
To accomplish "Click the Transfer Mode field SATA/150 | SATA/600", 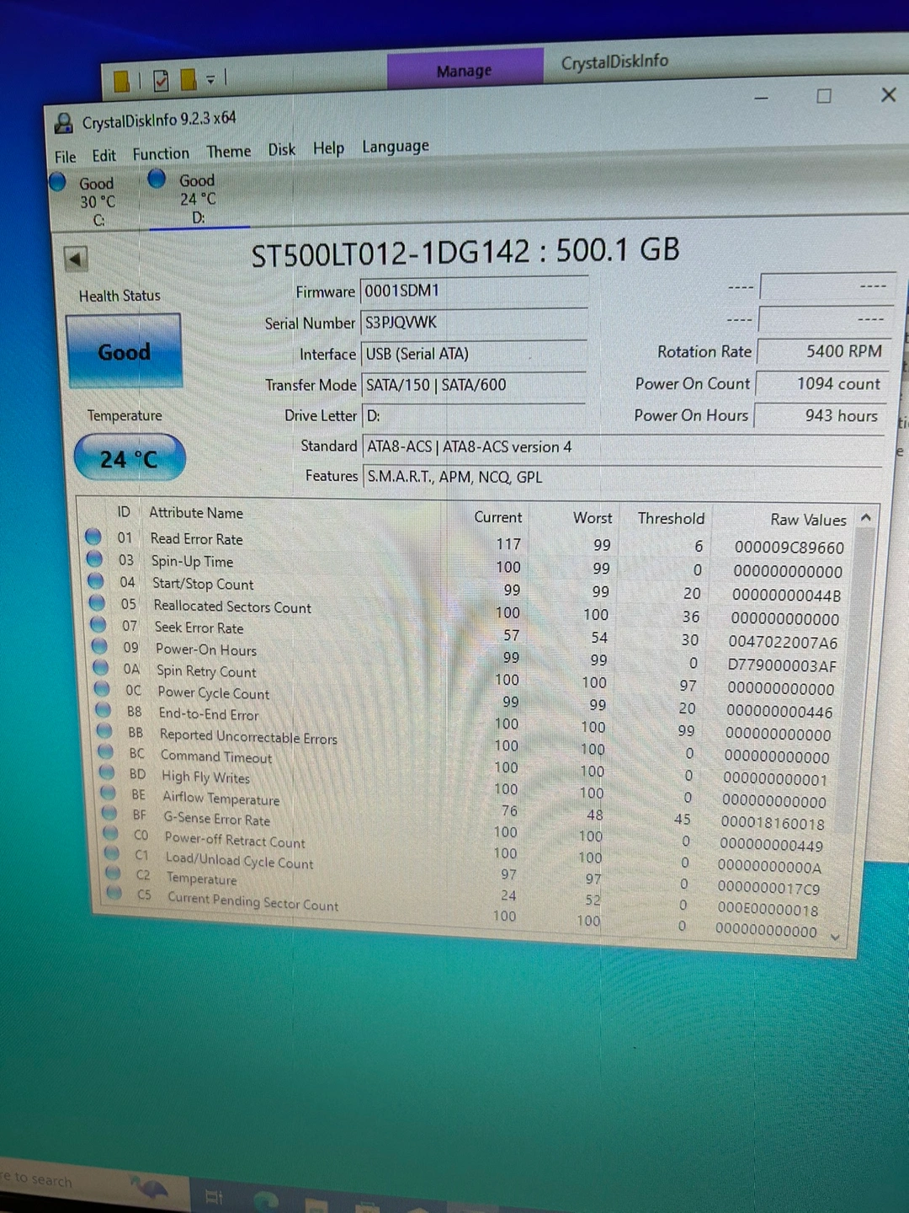I will pos(473,385).
